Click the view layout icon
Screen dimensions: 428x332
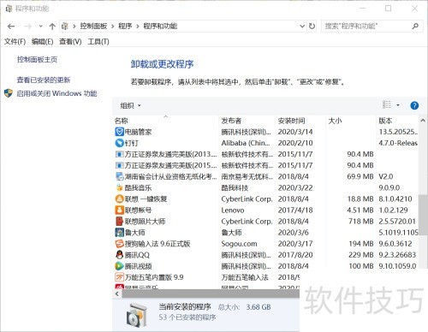(x=387, y=104)
